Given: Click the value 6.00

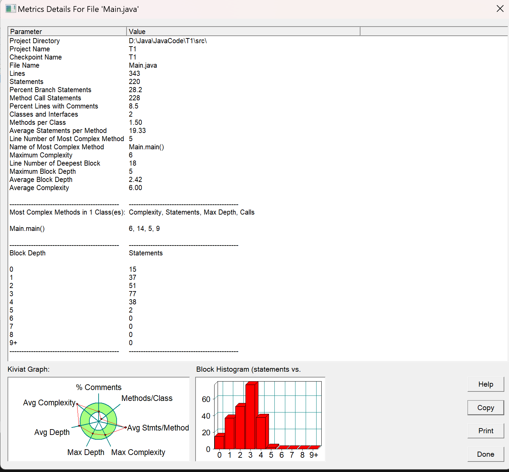Looking at the screenshot, I should pos(135,188).
